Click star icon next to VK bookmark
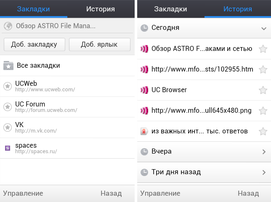Screen dimensions: 271x202 pos(8,128)
